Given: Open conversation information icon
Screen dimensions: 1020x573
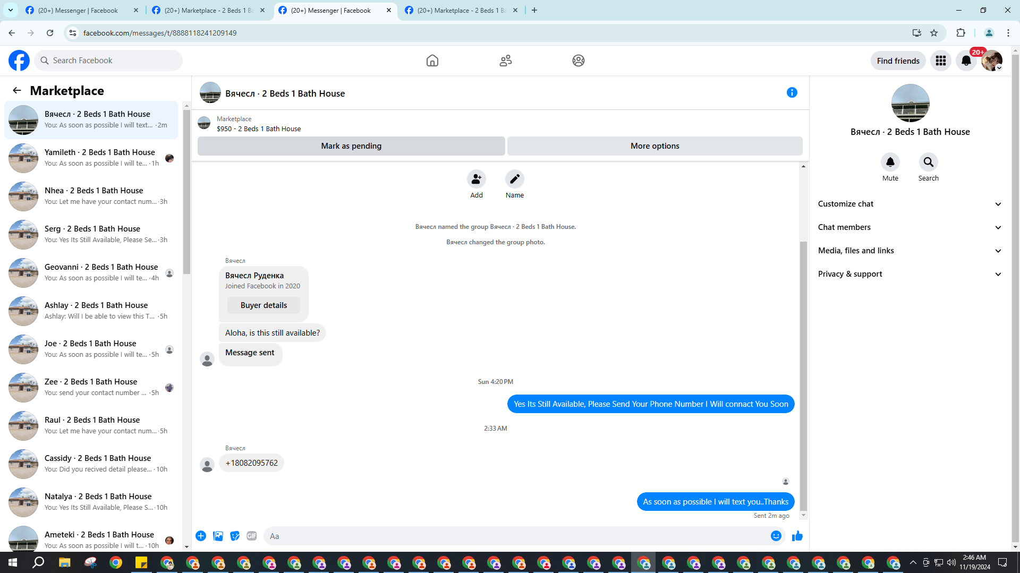Looking at the screenshot, I should pos(792,92).
